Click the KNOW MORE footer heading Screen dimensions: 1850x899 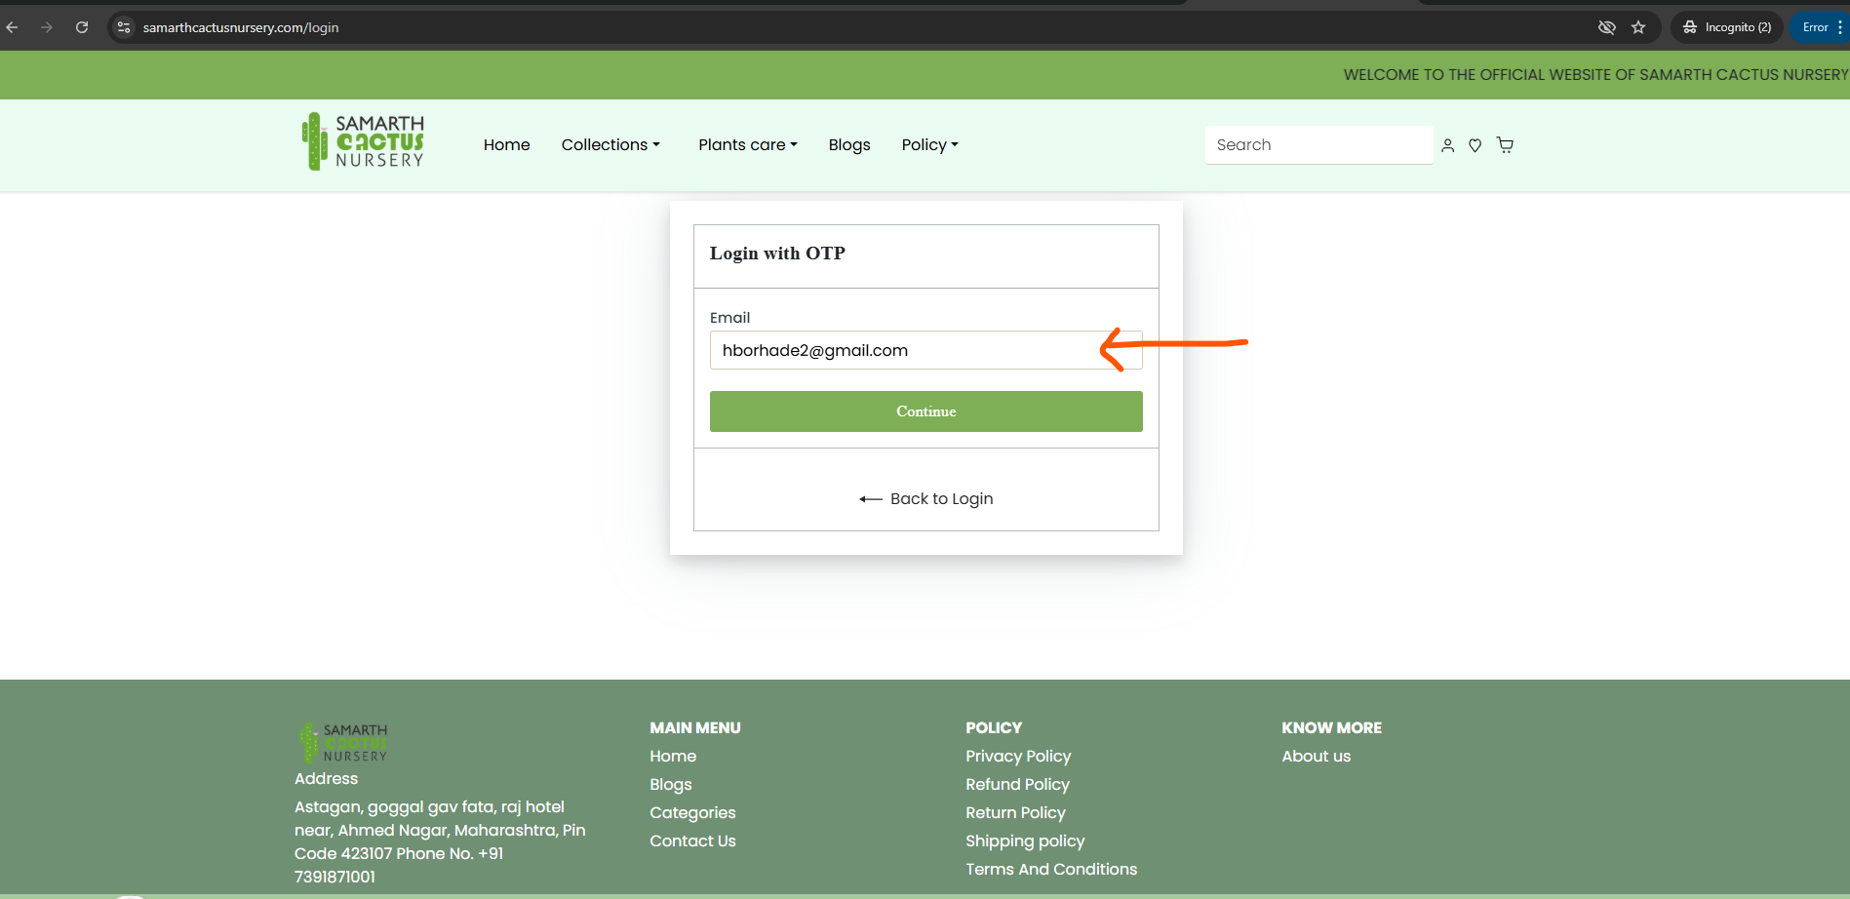1331,727
